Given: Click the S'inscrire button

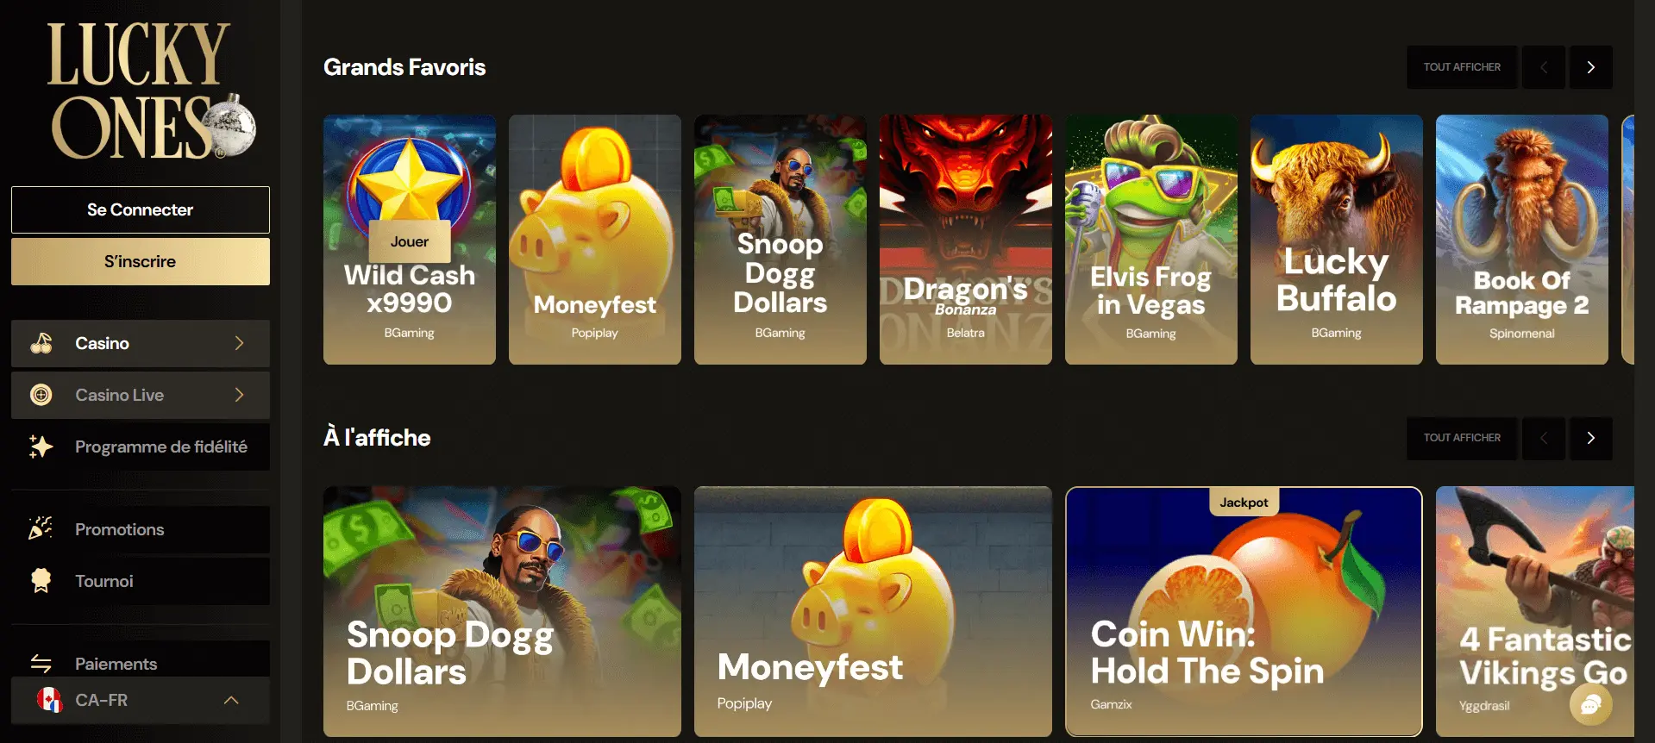Looking at the screenshot, I should [x=141, y=261].
